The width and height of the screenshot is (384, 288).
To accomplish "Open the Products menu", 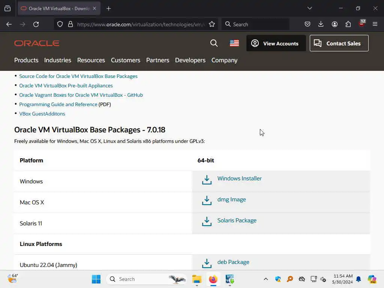I will (26, 60).
